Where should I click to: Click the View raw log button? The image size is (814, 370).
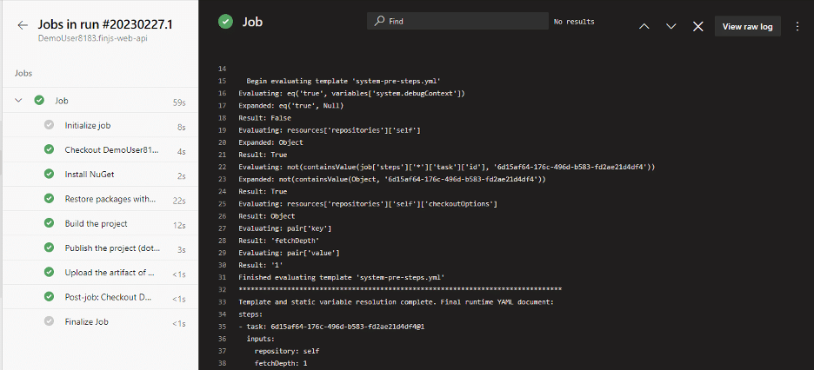747,26
